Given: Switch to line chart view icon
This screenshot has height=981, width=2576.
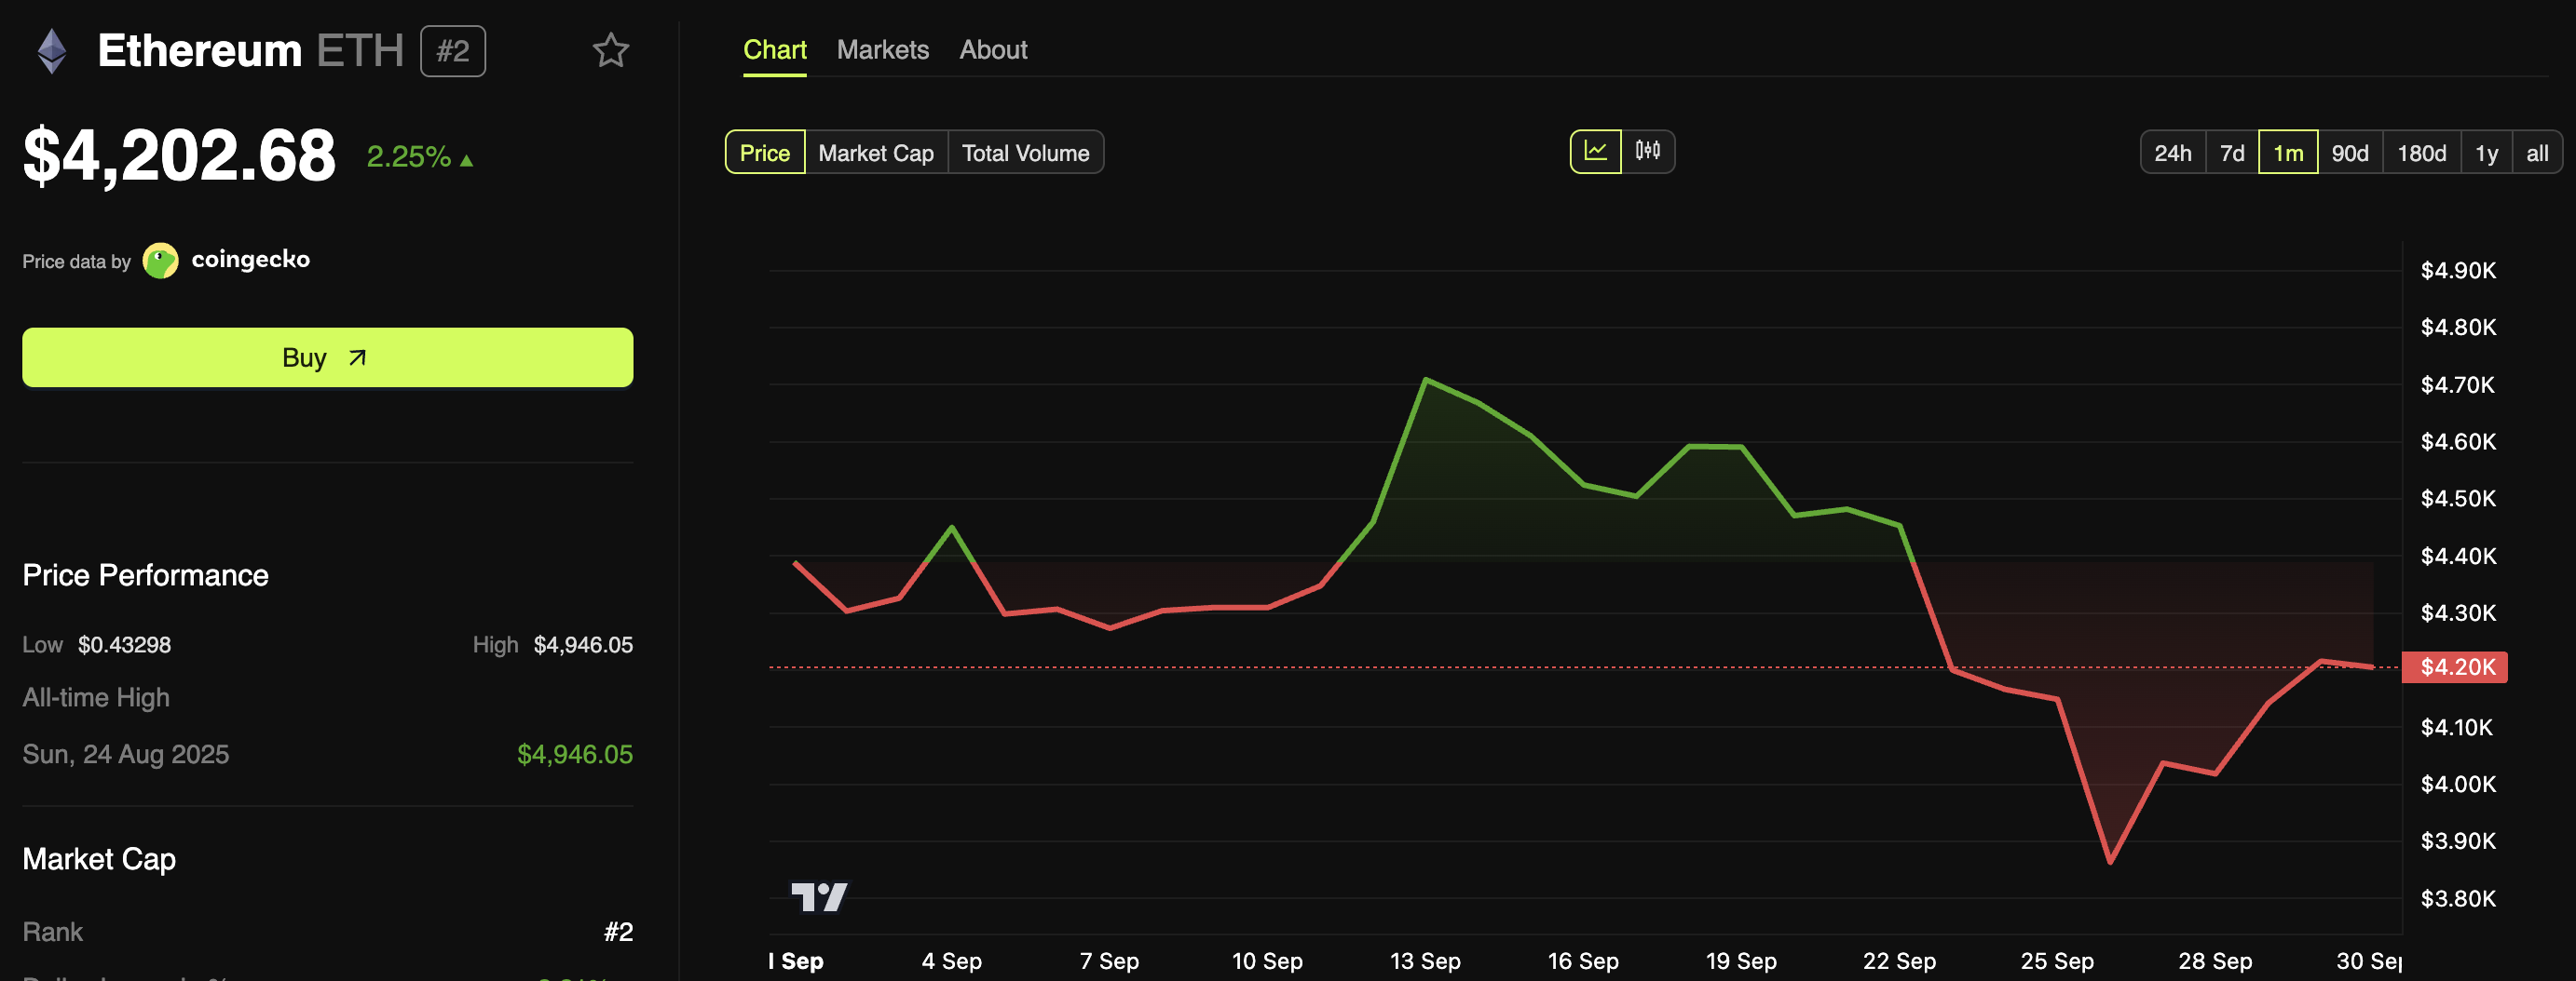Looking at the screenshot, I should pos(1595,152).
